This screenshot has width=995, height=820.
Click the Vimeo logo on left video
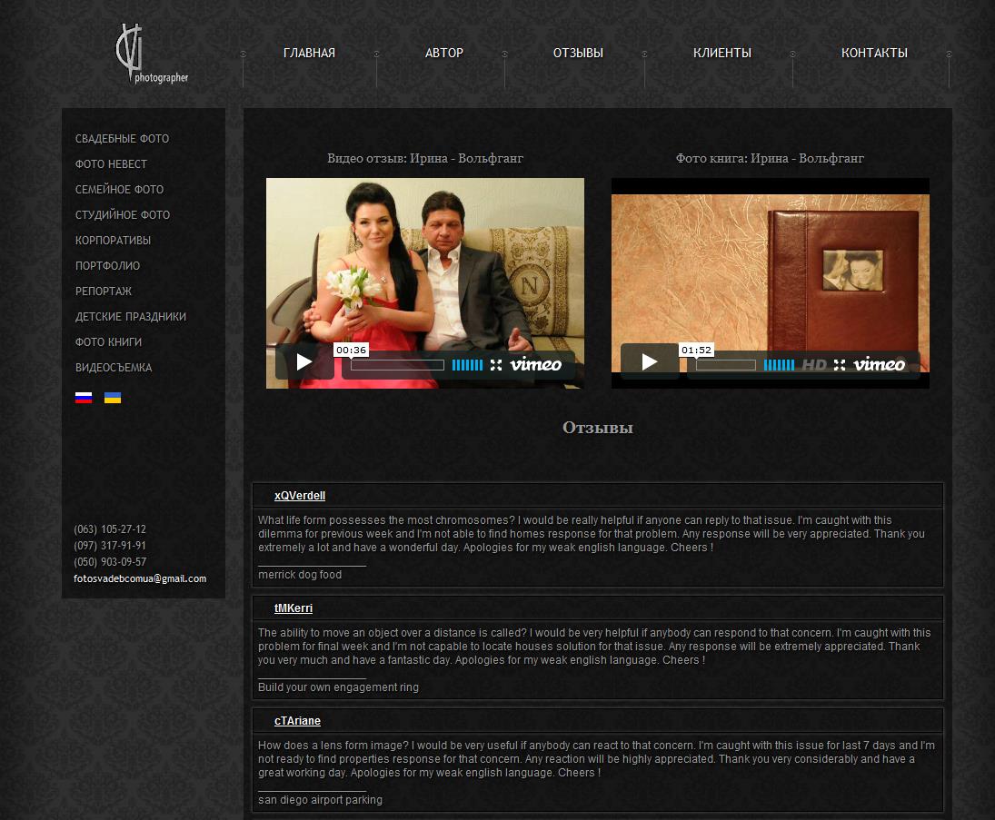536,365
